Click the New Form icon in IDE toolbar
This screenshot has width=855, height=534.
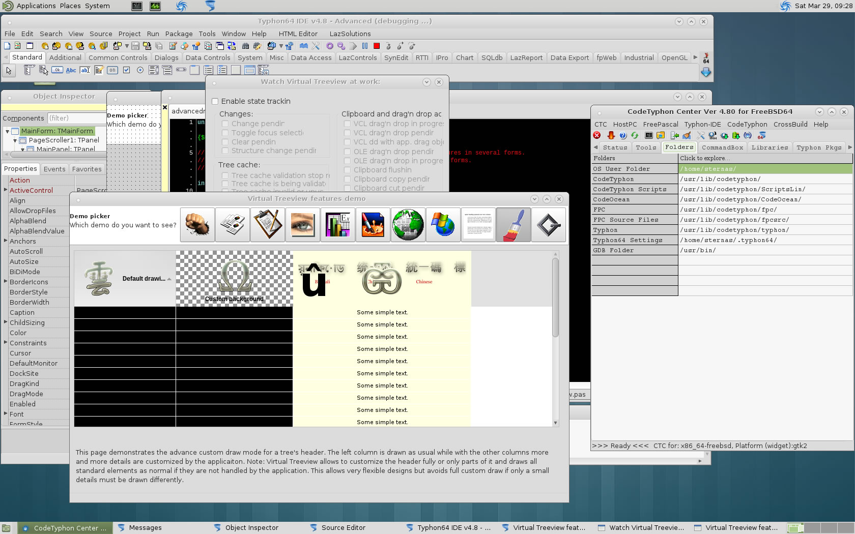[x=30, y=46]
